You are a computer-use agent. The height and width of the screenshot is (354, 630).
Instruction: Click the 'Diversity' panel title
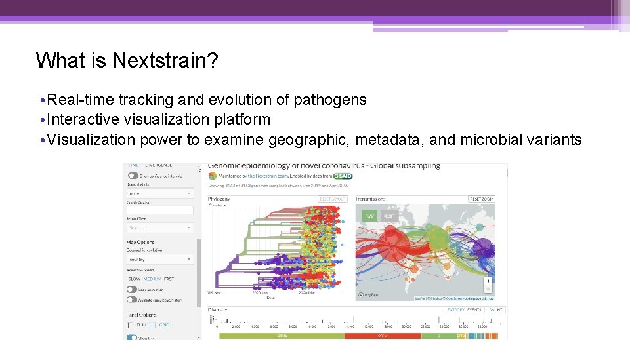217,310
